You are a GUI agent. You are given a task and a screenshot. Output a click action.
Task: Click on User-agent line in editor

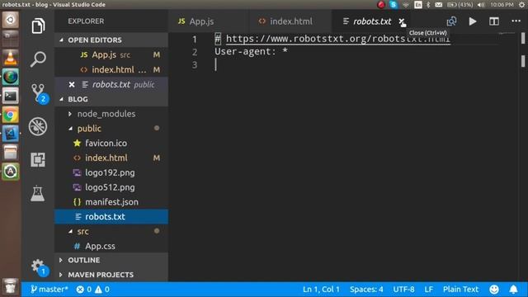pyautogui.click(x=251, y=52)
